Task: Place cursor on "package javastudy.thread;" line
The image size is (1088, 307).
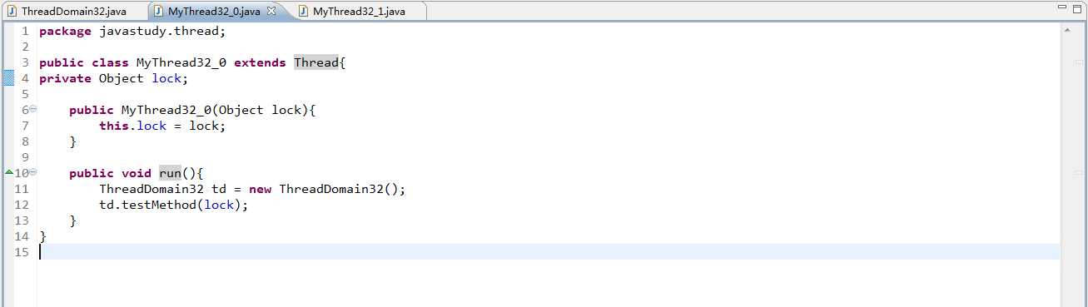Action: tap(132, 31)
